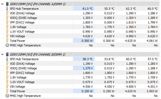
Task: Click the 4.081 W average power value
Action: coord(152,41)
